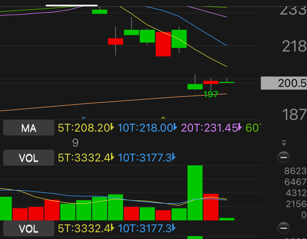Tap the 200.5 current price tag
The width and height of the screenshot is (307, 239).
click(x=284, y=83)
